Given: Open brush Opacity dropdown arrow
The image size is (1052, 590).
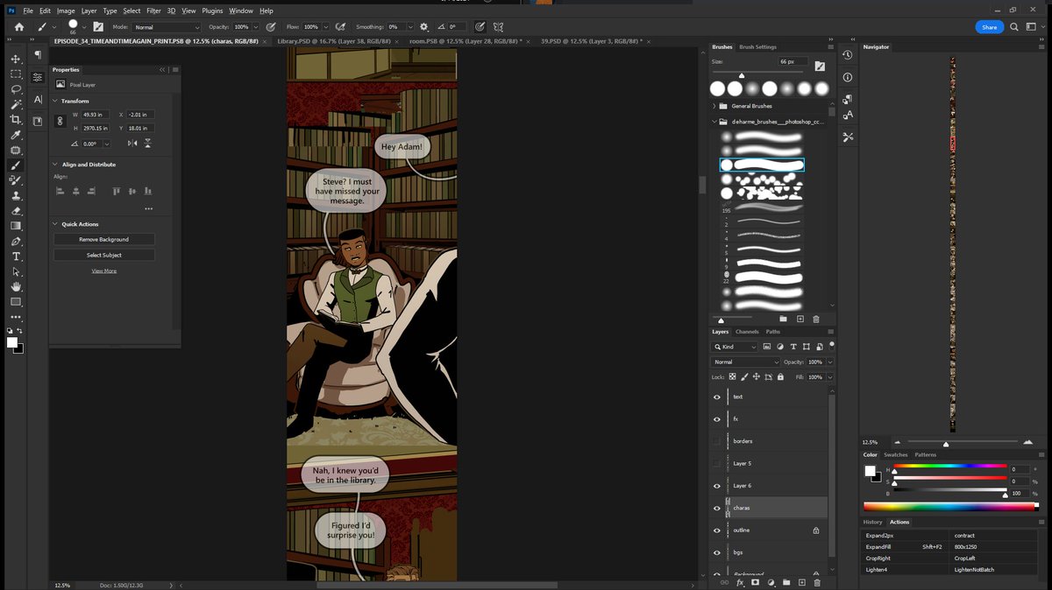Looking at the screenshot, I should click(256, 27).
